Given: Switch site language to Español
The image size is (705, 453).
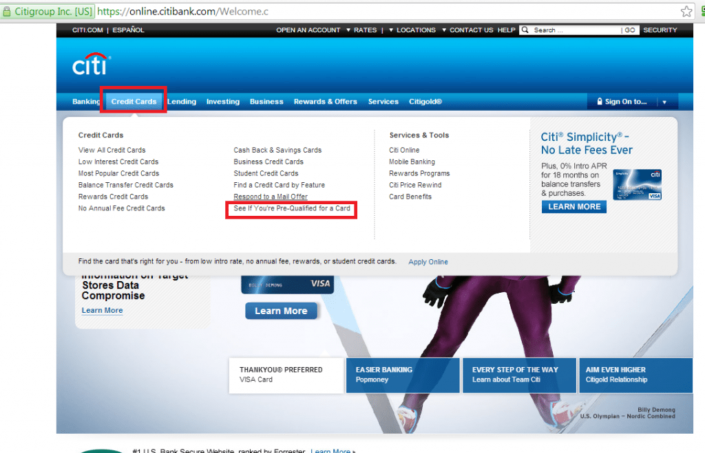Looking at the screenshot, I should click(128, 30).
